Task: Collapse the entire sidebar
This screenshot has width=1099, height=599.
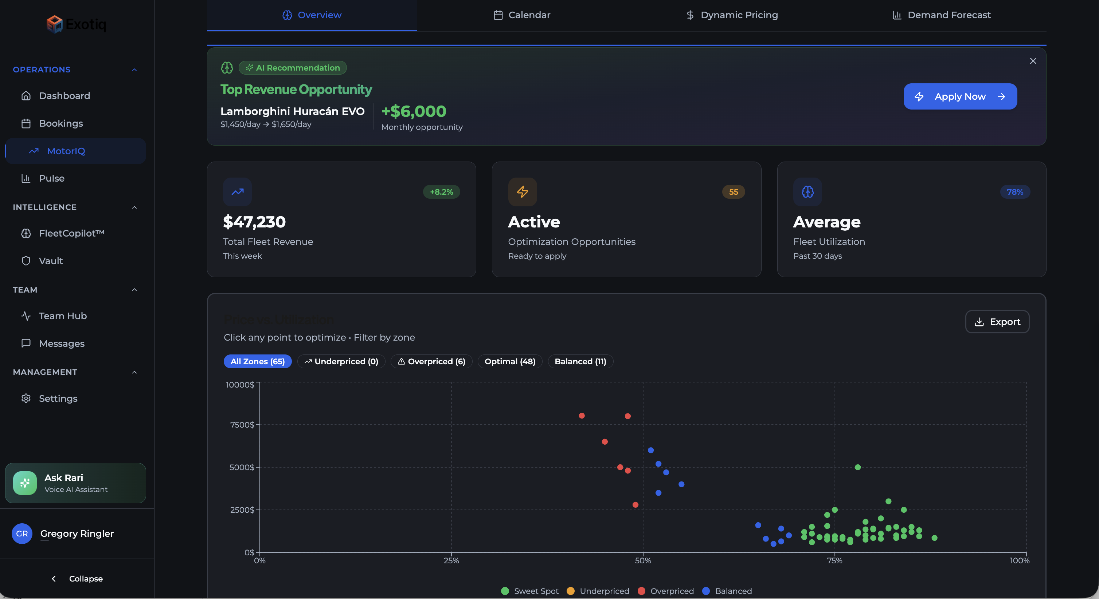Action: [x=77, y=579]
